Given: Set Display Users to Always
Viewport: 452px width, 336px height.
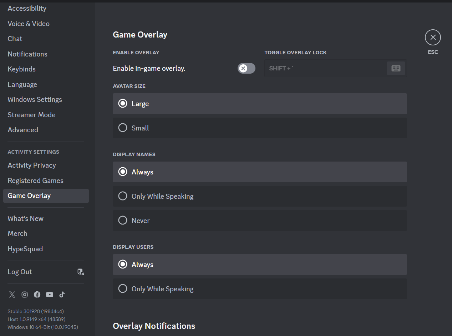Looking at the screenshot, I should pyautogui.click(x=260, y=265).
